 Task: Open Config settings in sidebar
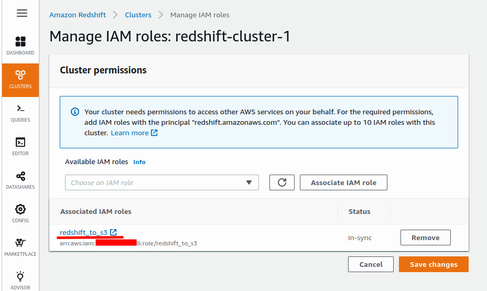[20, 214]
